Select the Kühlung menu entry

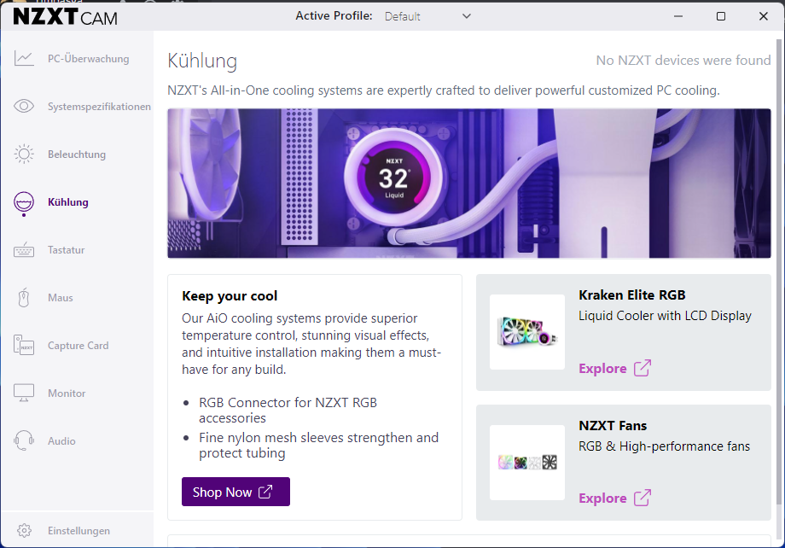point(77,202)
